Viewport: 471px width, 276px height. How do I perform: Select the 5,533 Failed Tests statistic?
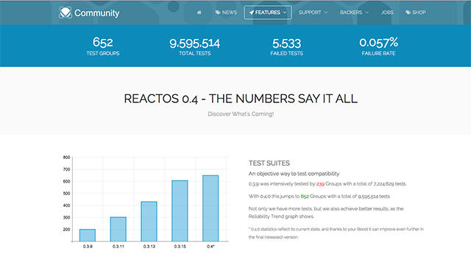pyautogui.click(x=286, y=46)
